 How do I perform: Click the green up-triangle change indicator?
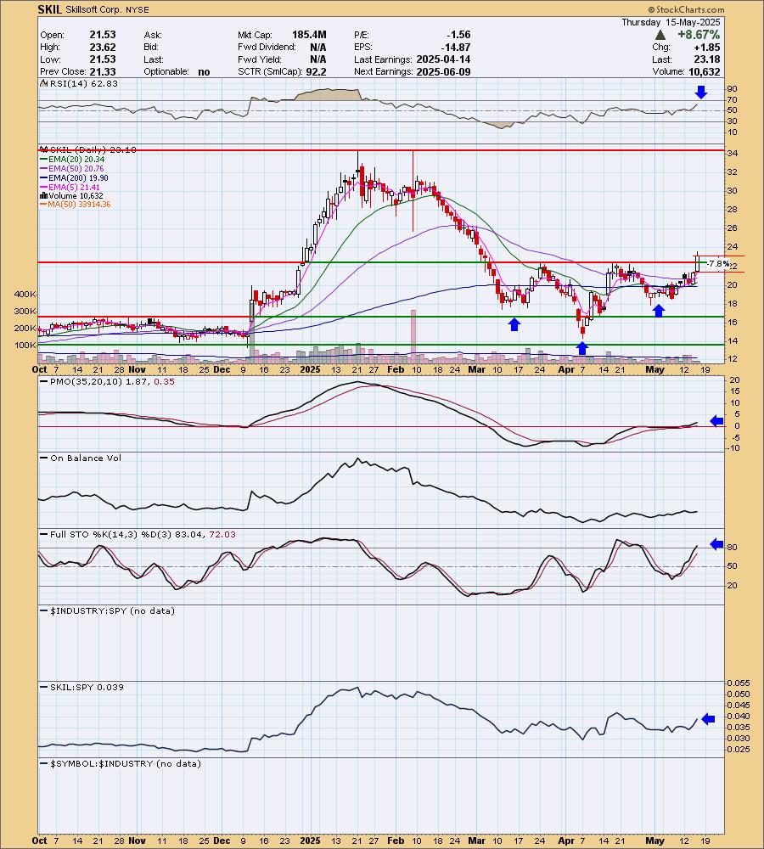pyautogui.click(x=660, y=35)
